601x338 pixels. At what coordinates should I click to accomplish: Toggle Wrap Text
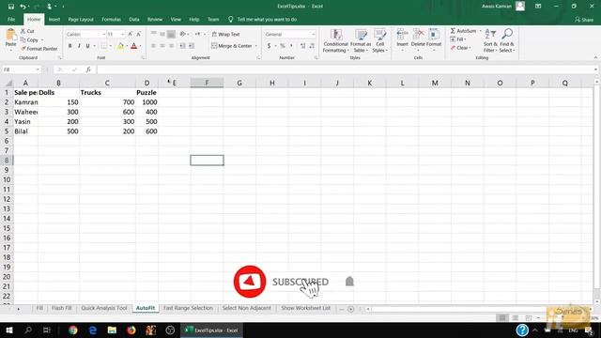point(225,34)
